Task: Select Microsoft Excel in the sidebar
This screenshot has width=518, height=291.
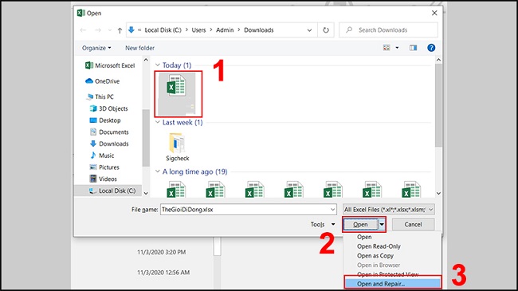Action: tap(110, 65)
